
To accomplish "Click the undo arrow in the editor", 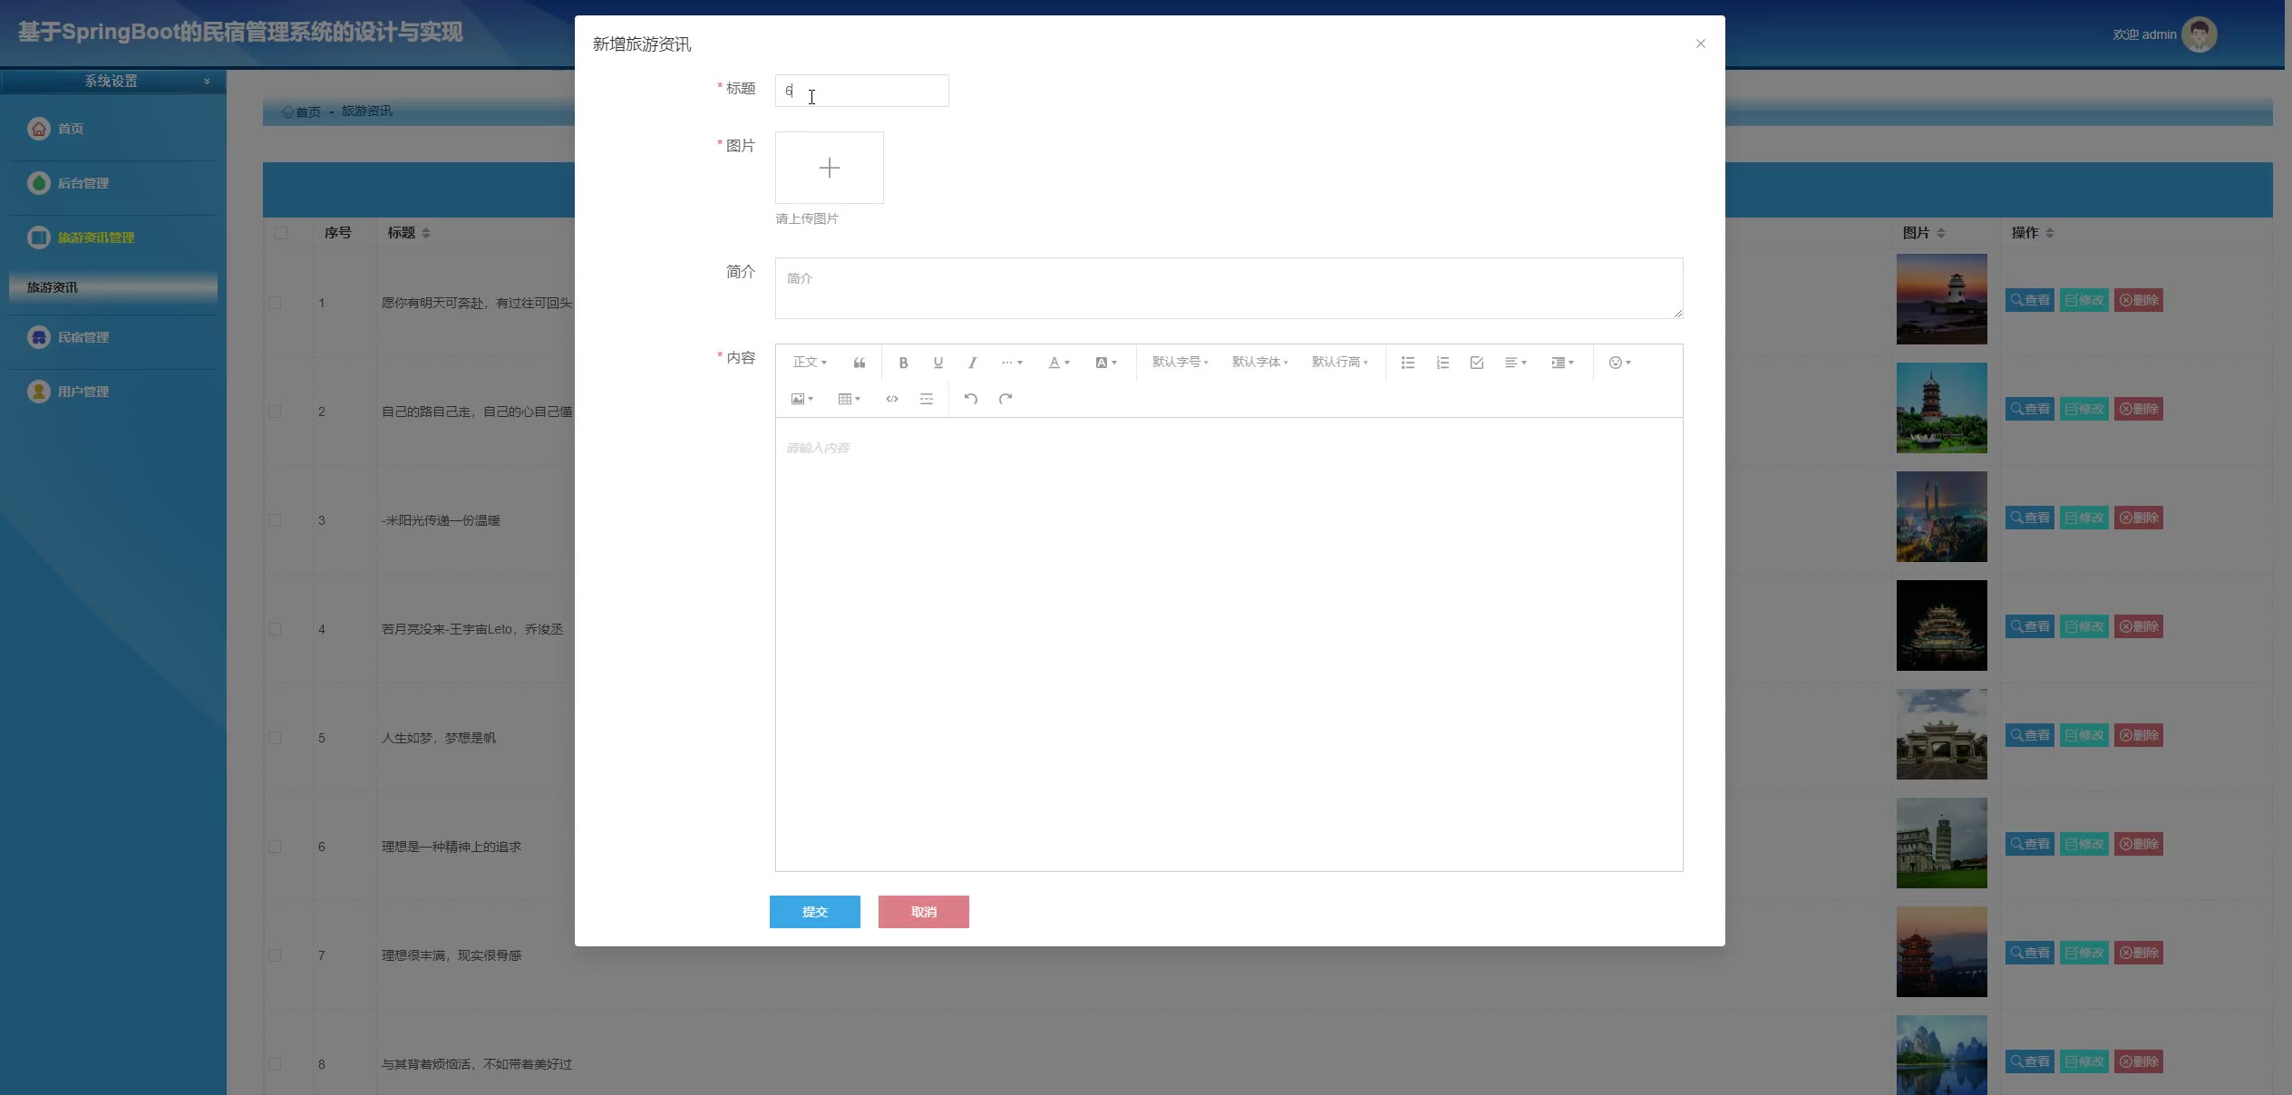I will coord(970,399).
